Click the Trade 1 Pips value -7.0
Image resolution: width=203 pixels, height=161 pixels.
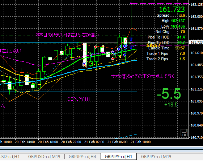point(181,53)
